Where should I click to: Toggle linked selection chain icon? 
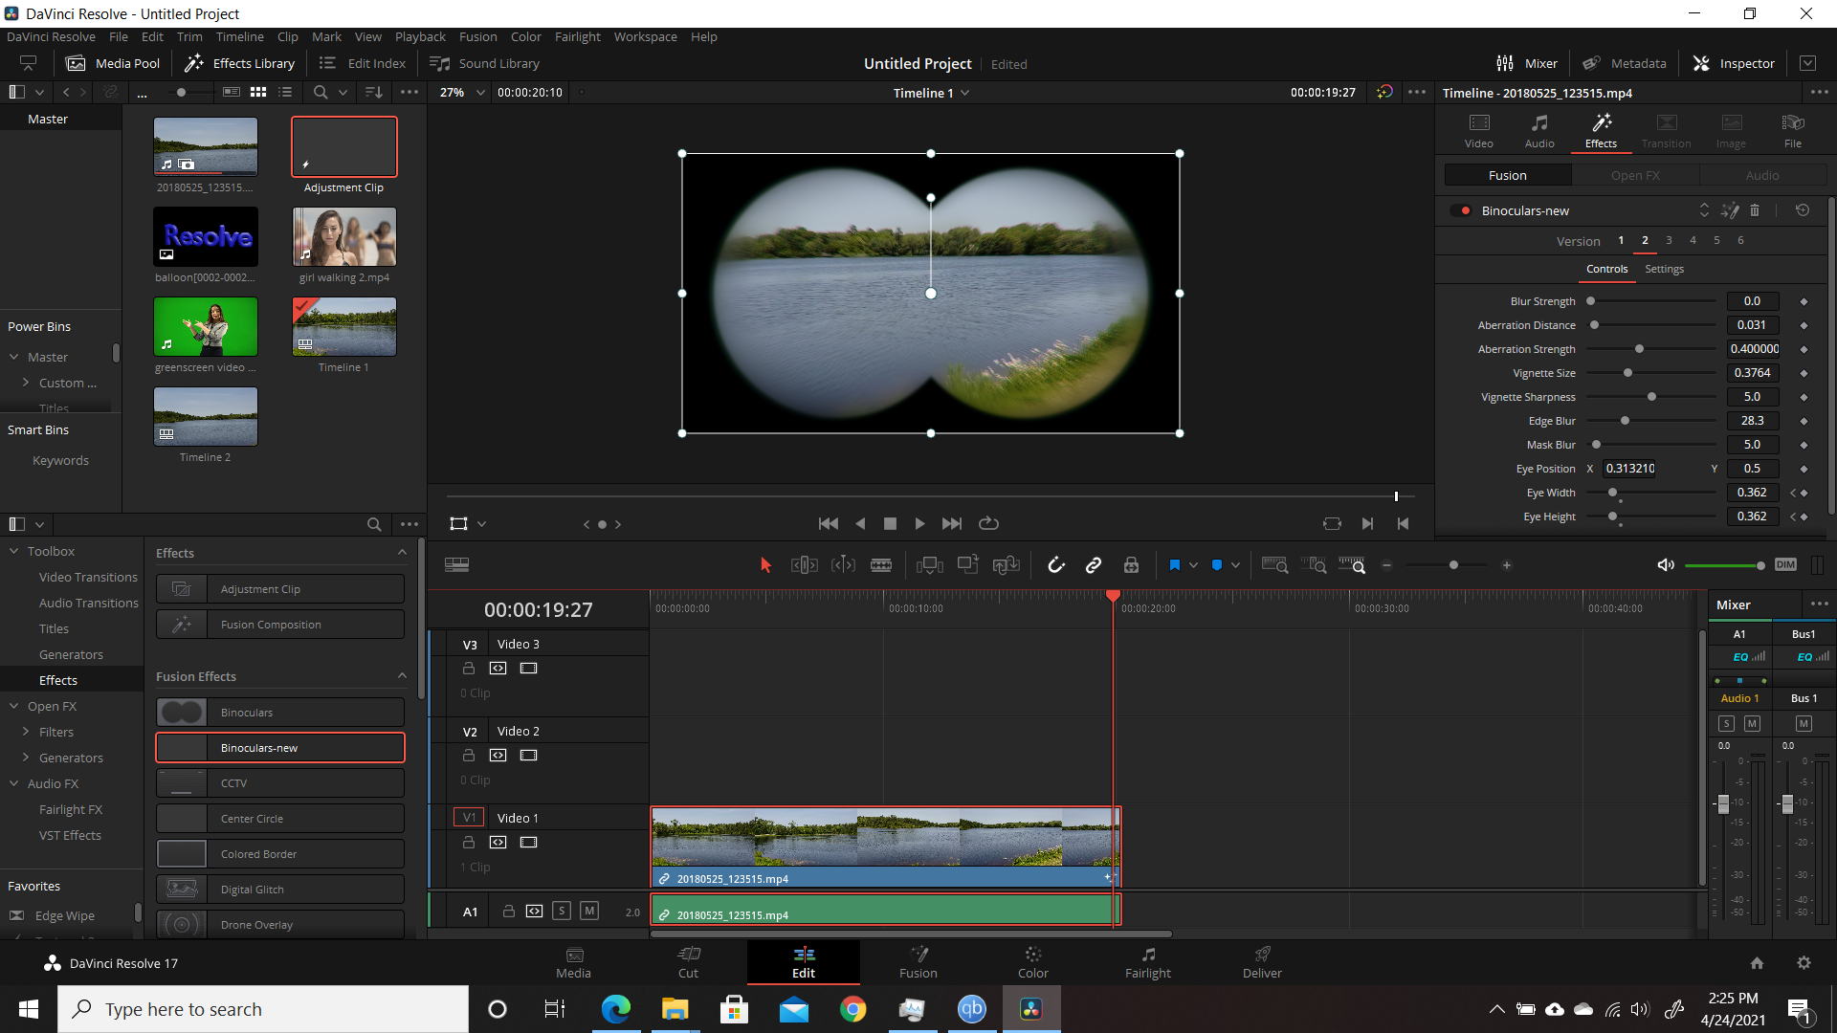coord(1094,565)
